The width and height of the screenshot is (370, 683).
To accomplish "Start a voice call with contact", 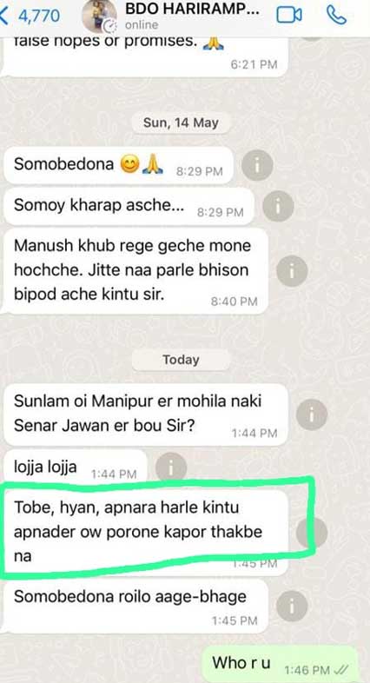I will [x=336, y=16].
